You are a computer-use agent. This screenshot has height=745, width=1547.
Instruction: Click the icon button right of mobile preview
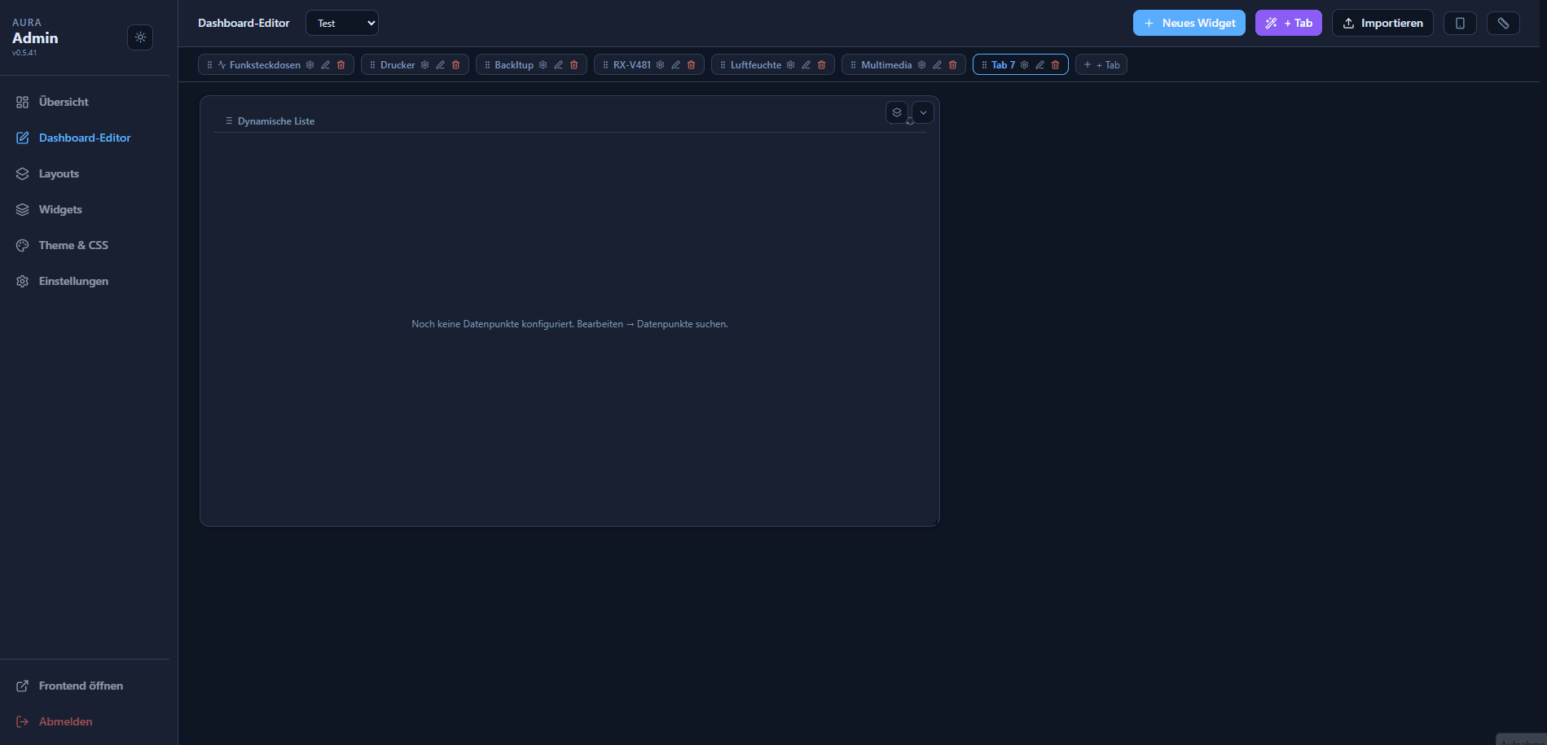(1503, 23)
